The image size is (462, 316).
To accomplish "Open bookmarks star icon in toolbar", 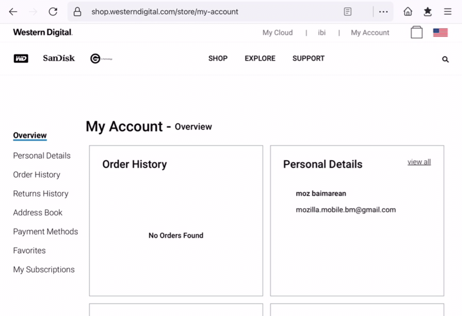I will (428, 12).
